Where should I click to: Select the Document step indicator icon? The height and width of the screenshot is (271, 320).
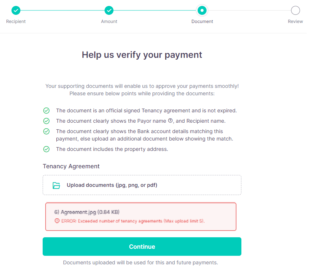tap(202, 10)
